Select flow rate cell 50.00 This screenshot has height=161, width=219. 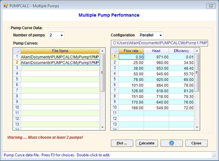(131, 74)
